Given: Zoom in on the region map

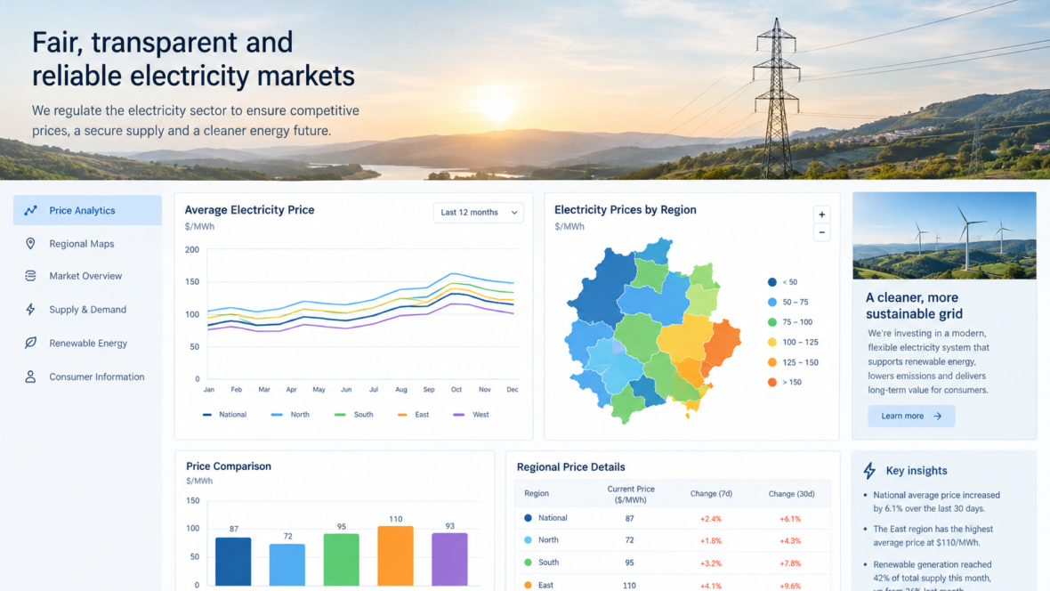Looking at the screenshot, I should (821, 215).
